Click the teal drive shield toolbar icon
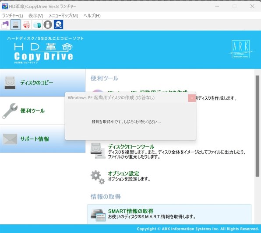Screen dimensions: 261x233 tap(37, 24)
